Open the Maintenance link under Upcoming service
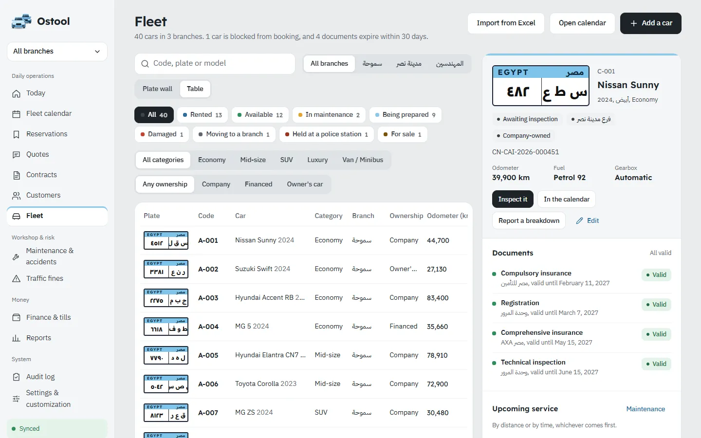701x438 pixels. 646,409
